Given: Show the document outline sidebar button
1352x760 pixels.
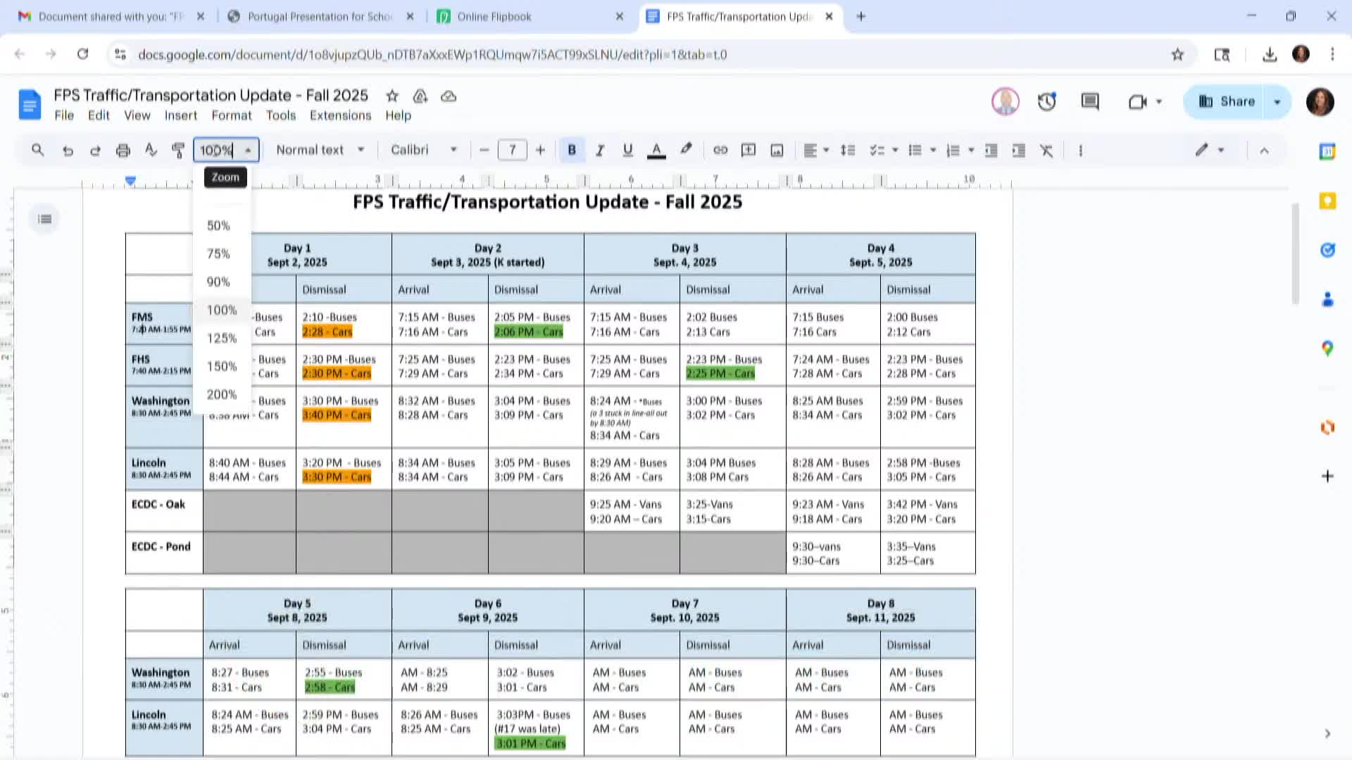Looking at the screenshot, I should pos(45,219).
